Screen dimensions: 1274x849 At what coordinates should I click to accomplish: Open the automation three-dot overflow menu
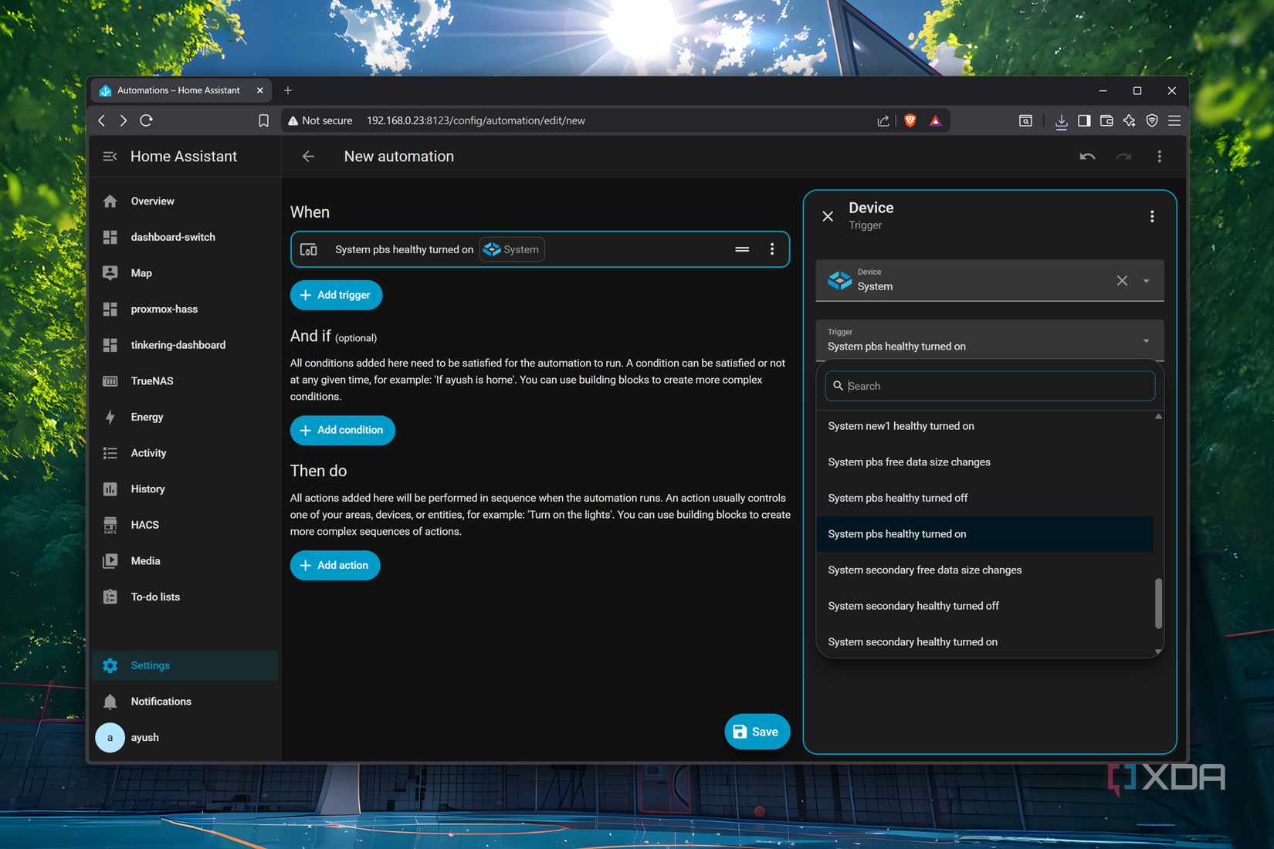click(x=1159, y=157)
